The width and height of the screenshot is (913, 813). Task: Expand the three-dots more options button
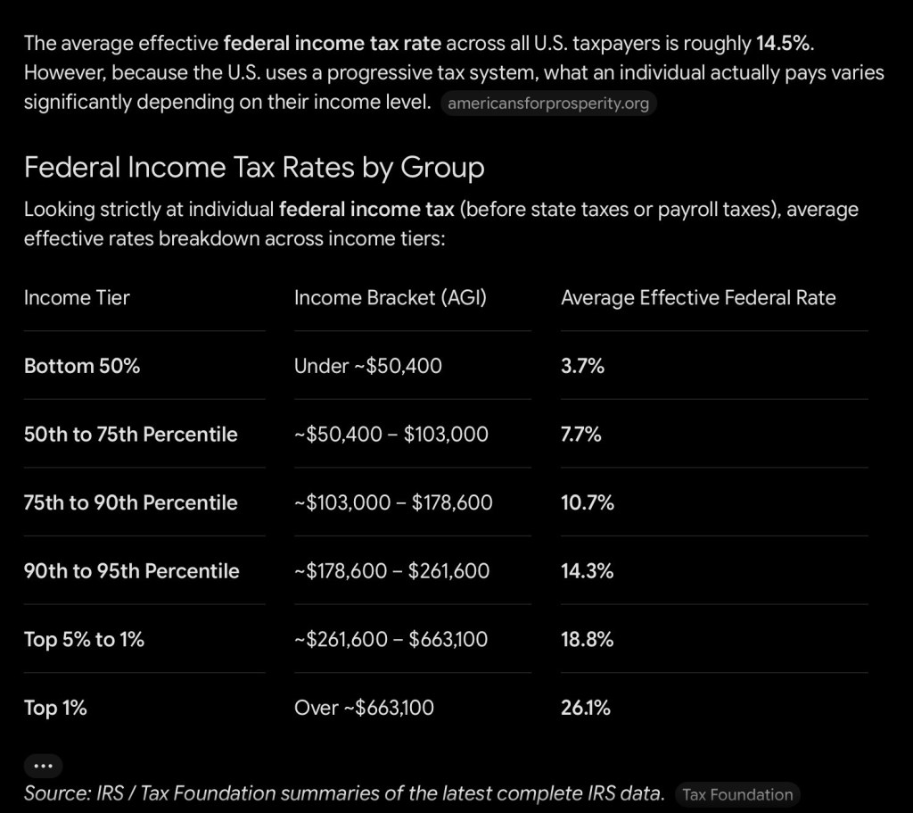[x=43, y=766]
